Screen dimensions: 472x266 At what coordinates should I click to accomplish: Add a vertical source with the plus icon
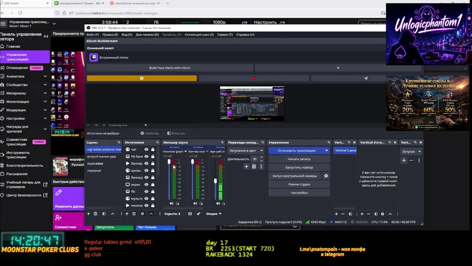pos(362,214)
